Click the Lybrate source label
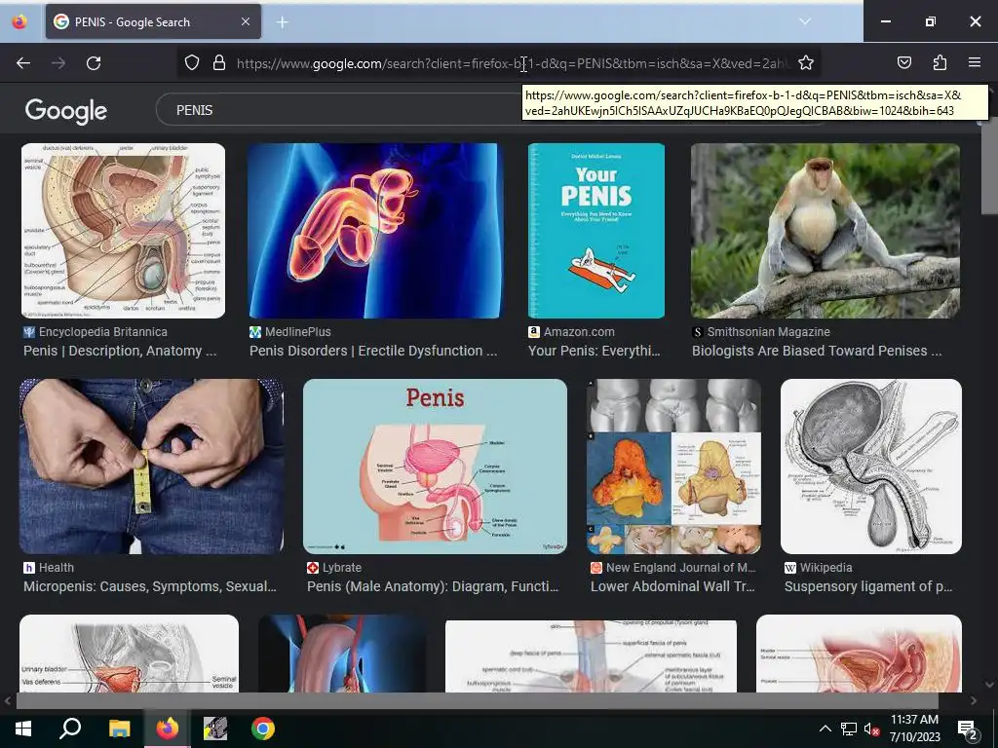Viewport: 998px width, 748px height. [342, 568]
